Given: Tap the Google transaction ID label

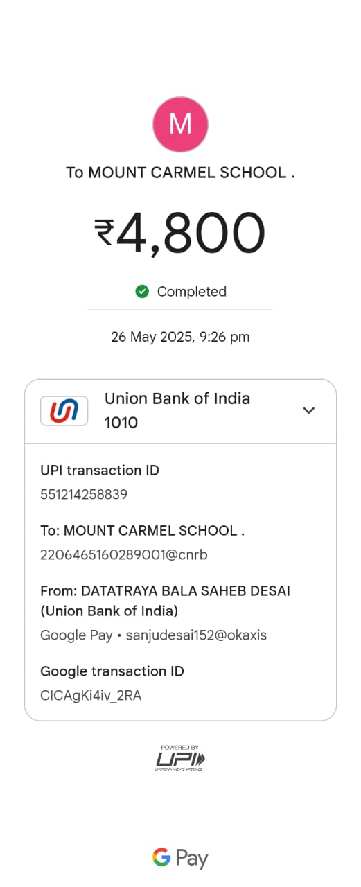Looking at the screenshot, I should coord(112,671).
